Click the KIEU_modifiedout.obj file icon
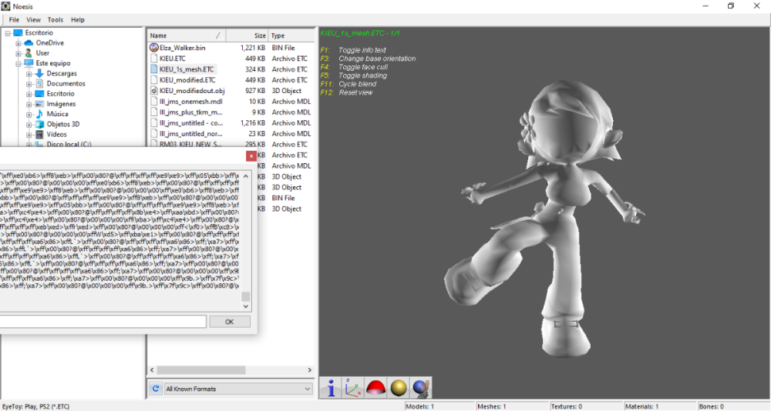The image size is (771, 411). [154, 91]
